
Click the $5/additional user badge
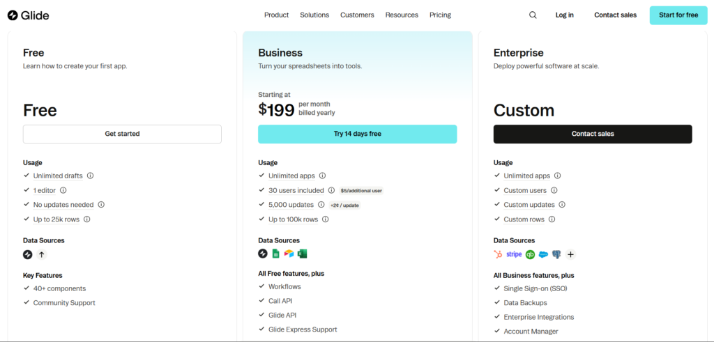pos(362,191)
